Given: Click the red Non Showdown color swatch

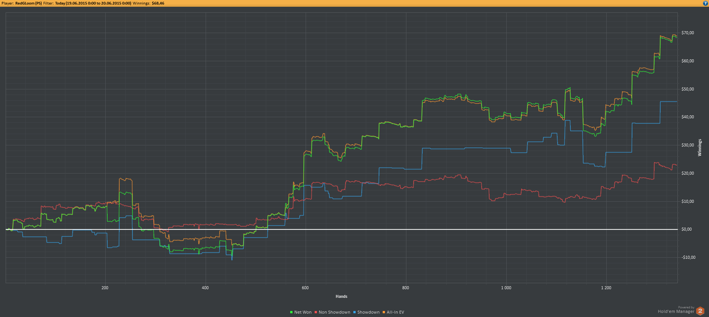Looking at the screenshot, I should pos(316,312).
